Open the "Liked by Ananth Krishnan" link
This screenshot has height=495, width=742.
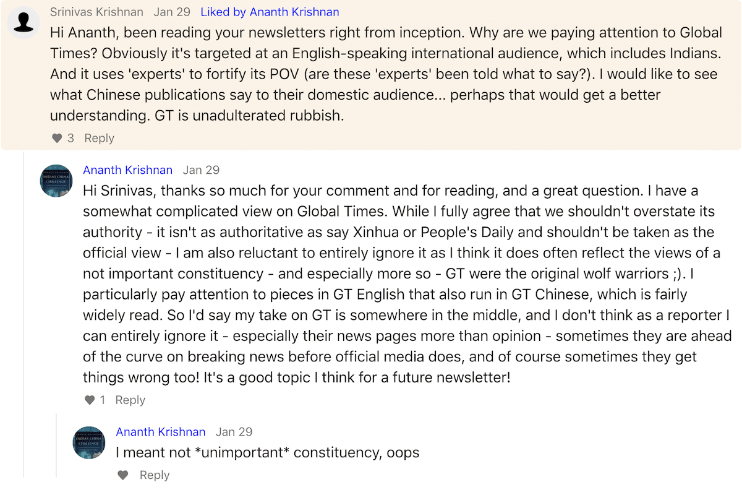click(x=270, y=12)
